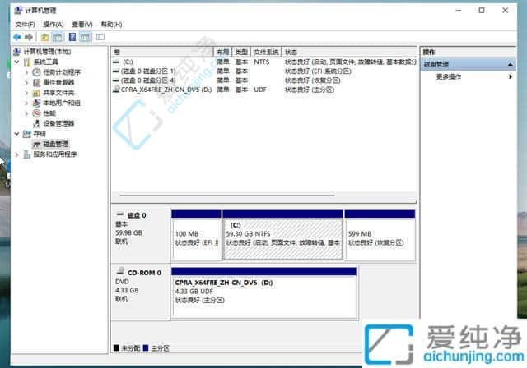Click the CD-ROM 0 drive icon

(x=120, y=271)
